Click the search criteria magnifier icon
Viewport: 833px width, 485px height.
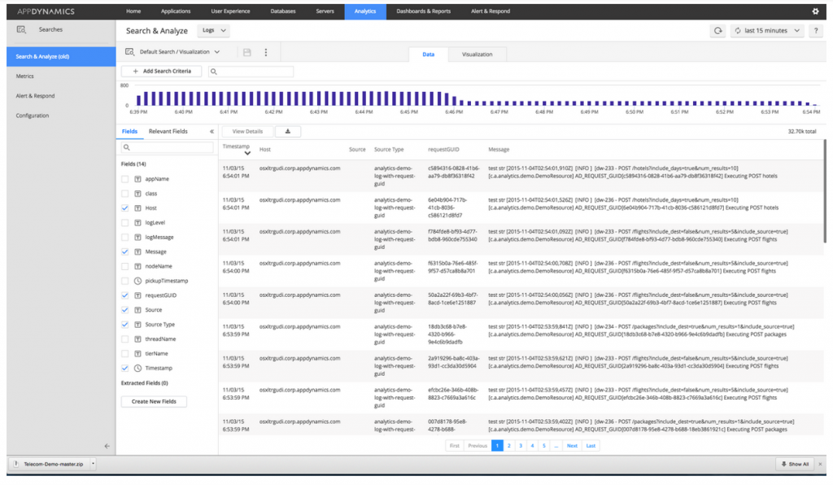click(214, 72)
